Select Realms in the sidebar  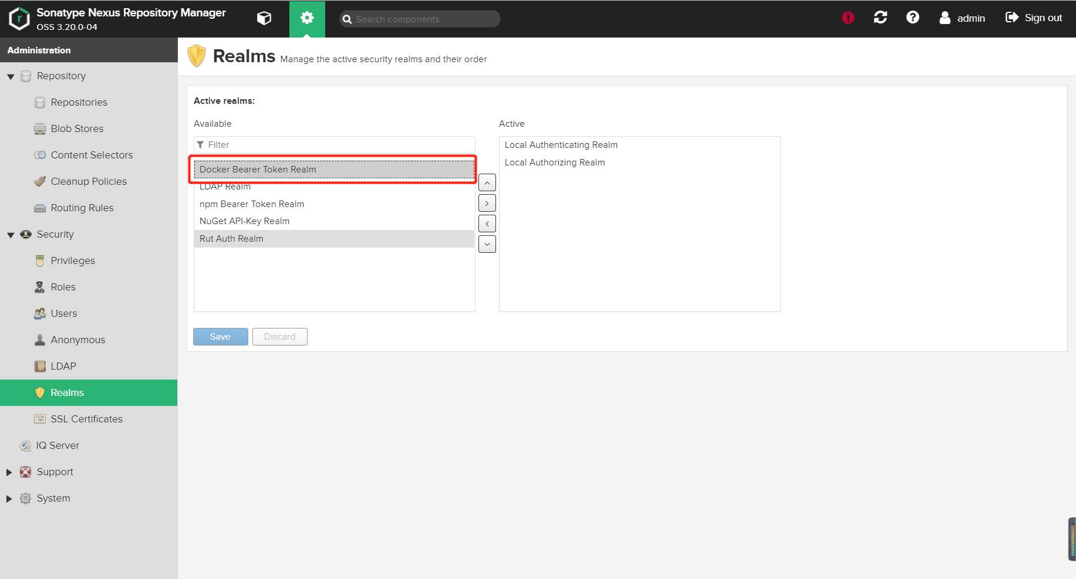[89, 392]
